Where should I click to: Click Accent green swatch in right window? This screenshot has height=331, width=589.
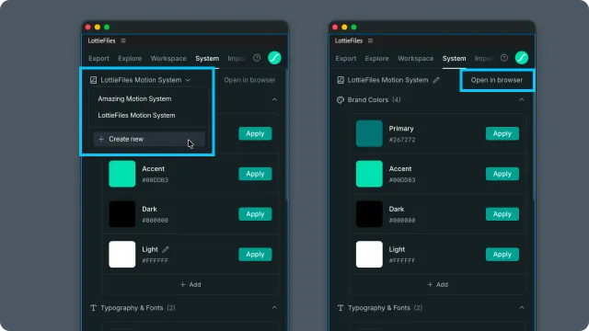click(x=369, y=174)
